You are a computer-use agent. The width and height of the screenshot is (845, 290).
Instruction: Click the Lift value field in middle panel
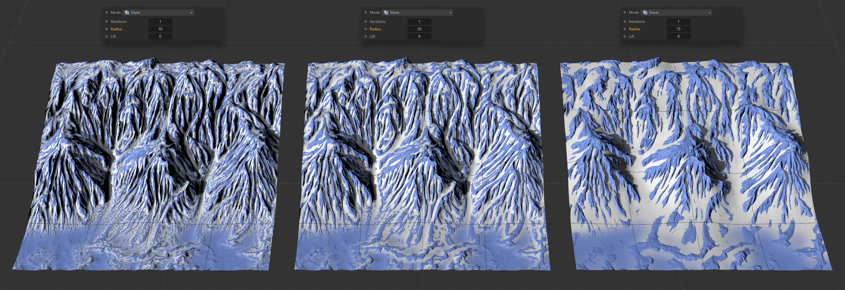419,36
